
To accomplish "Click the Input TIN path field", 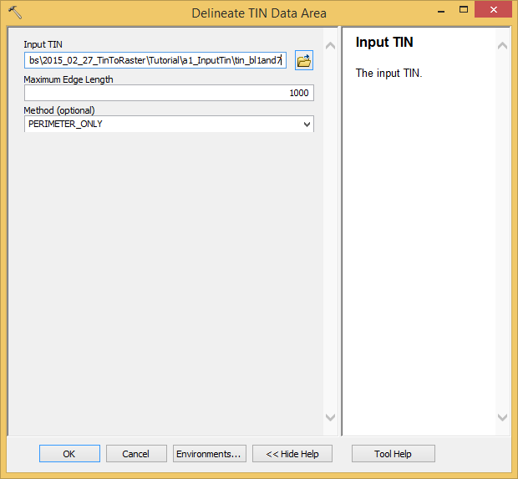I will pos(155,60).
